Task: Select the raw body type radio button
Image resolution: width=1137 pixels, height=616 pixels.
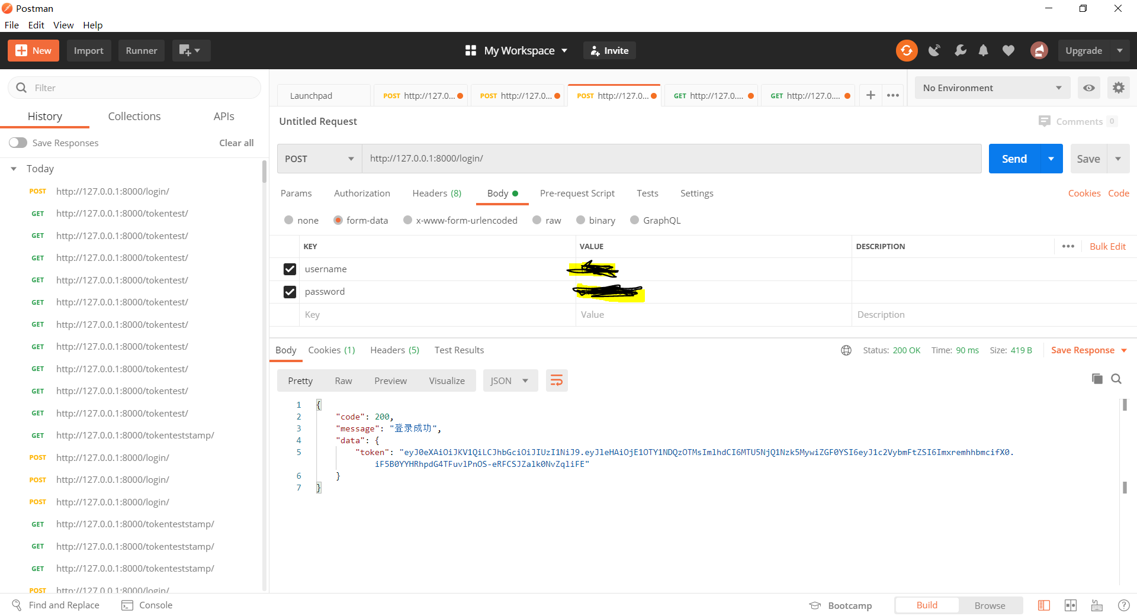Action: coord(538,220)
